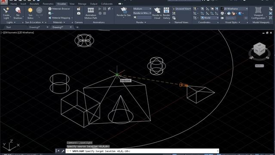This screenshot has height=155, width=275.
Task: Open the Output ribbon tab
Action: pyautogui.click(x=94, y=4)
